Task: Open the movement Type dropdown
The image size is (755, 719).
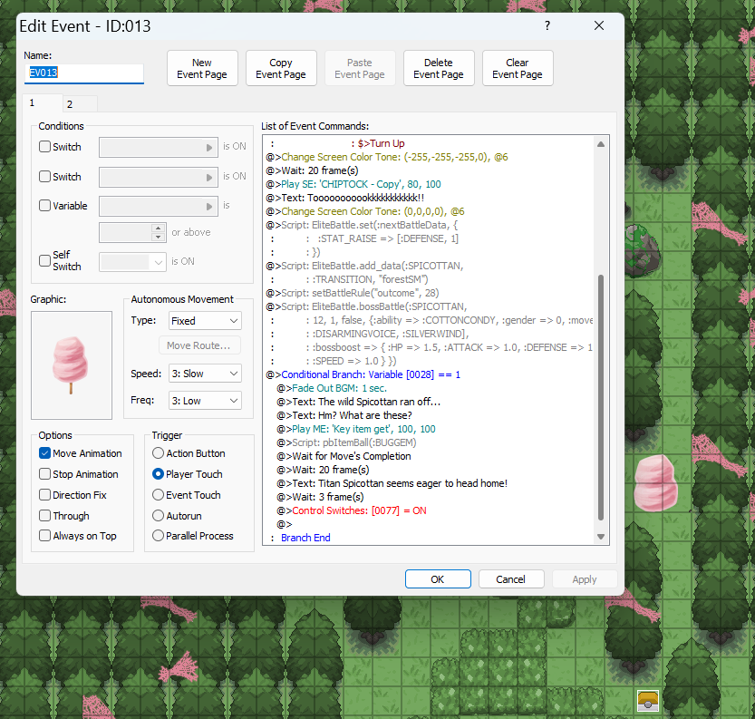Action: point(205,321)
